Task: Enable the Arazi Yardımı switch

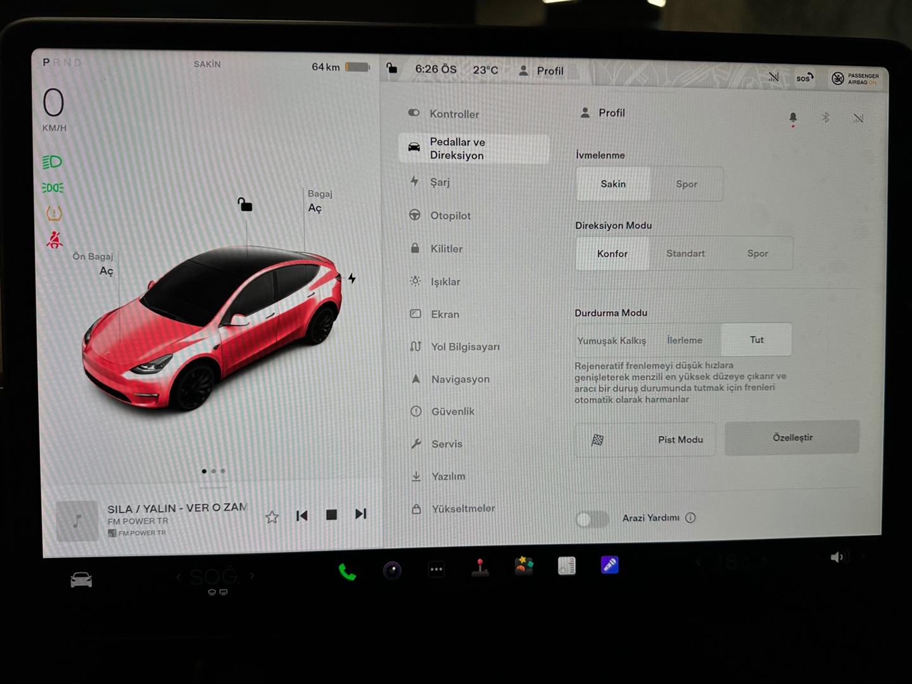Action: (x=592, y=519)
